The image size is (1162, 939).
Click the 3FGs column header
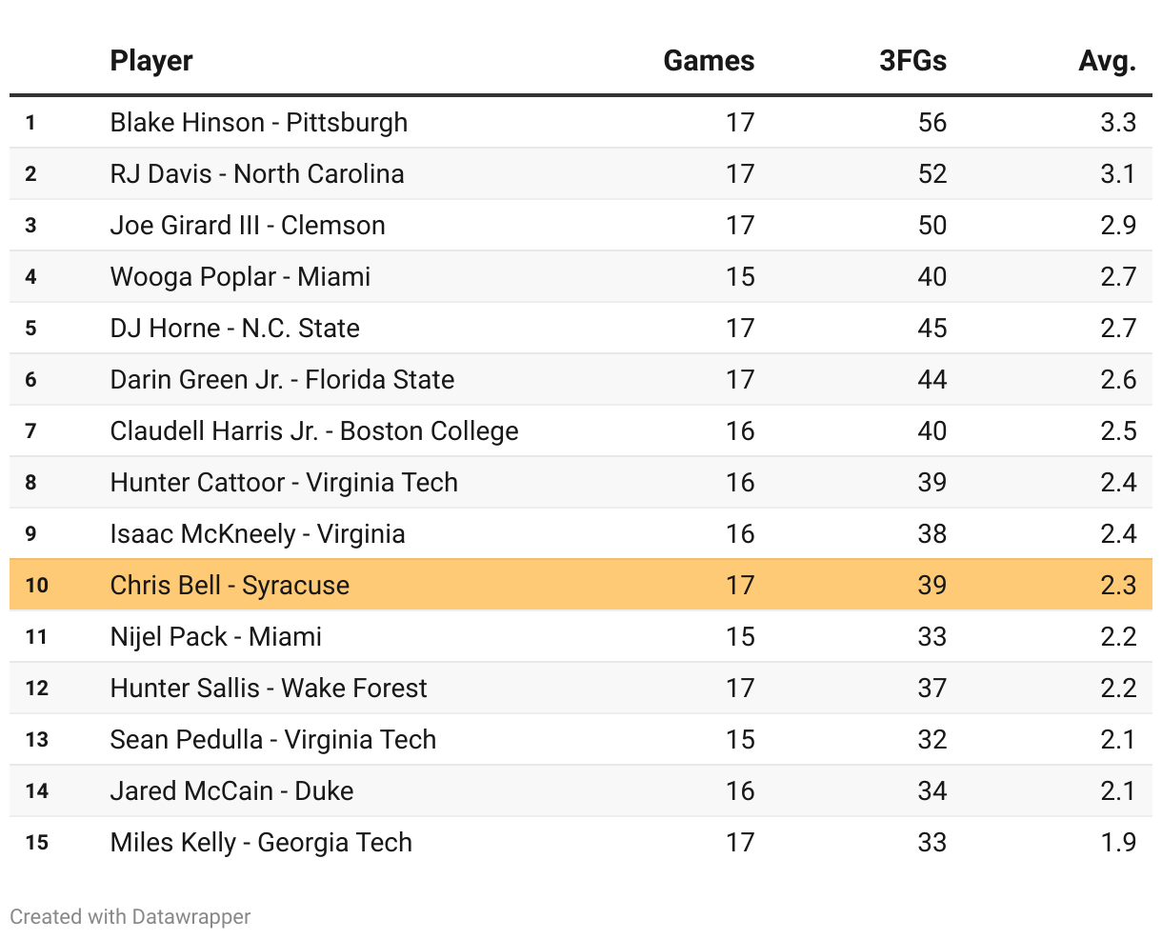912,61
